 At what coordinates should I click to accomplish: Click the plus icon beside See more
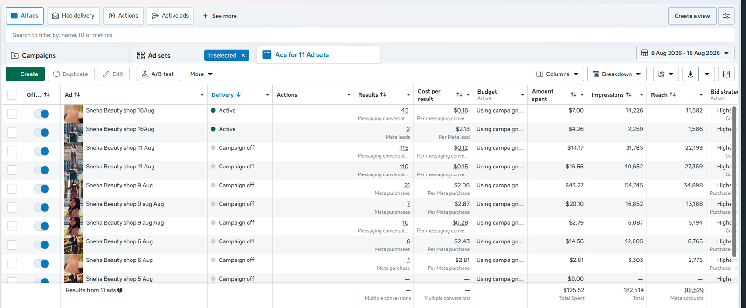click(x=205, y=16)
